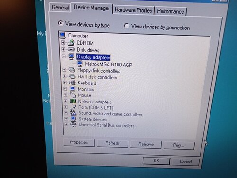
Task: Click the Mouse category icon
Action: click(73, 95)
